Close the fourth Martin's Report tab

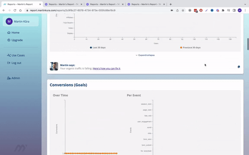(x=164, y=4)
